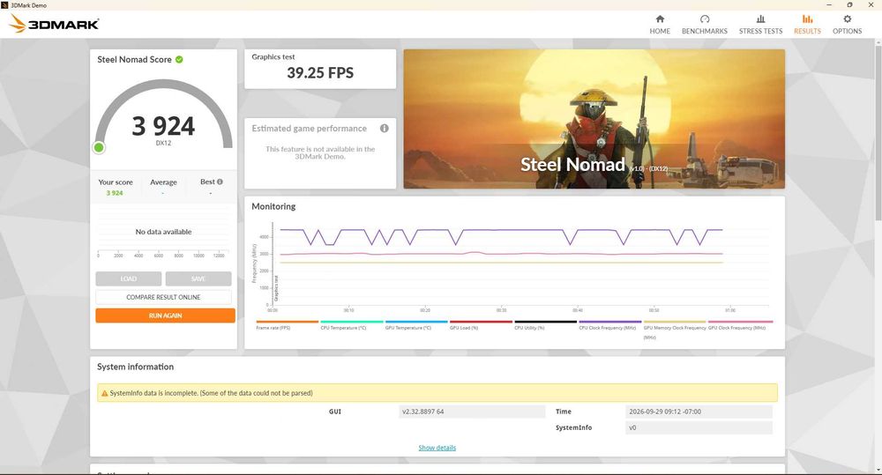Image resolution: width=882 pixels, height=475 pixels.
Task: Click the 39.25 FPS graphics test value
Action: pos(320,72)
